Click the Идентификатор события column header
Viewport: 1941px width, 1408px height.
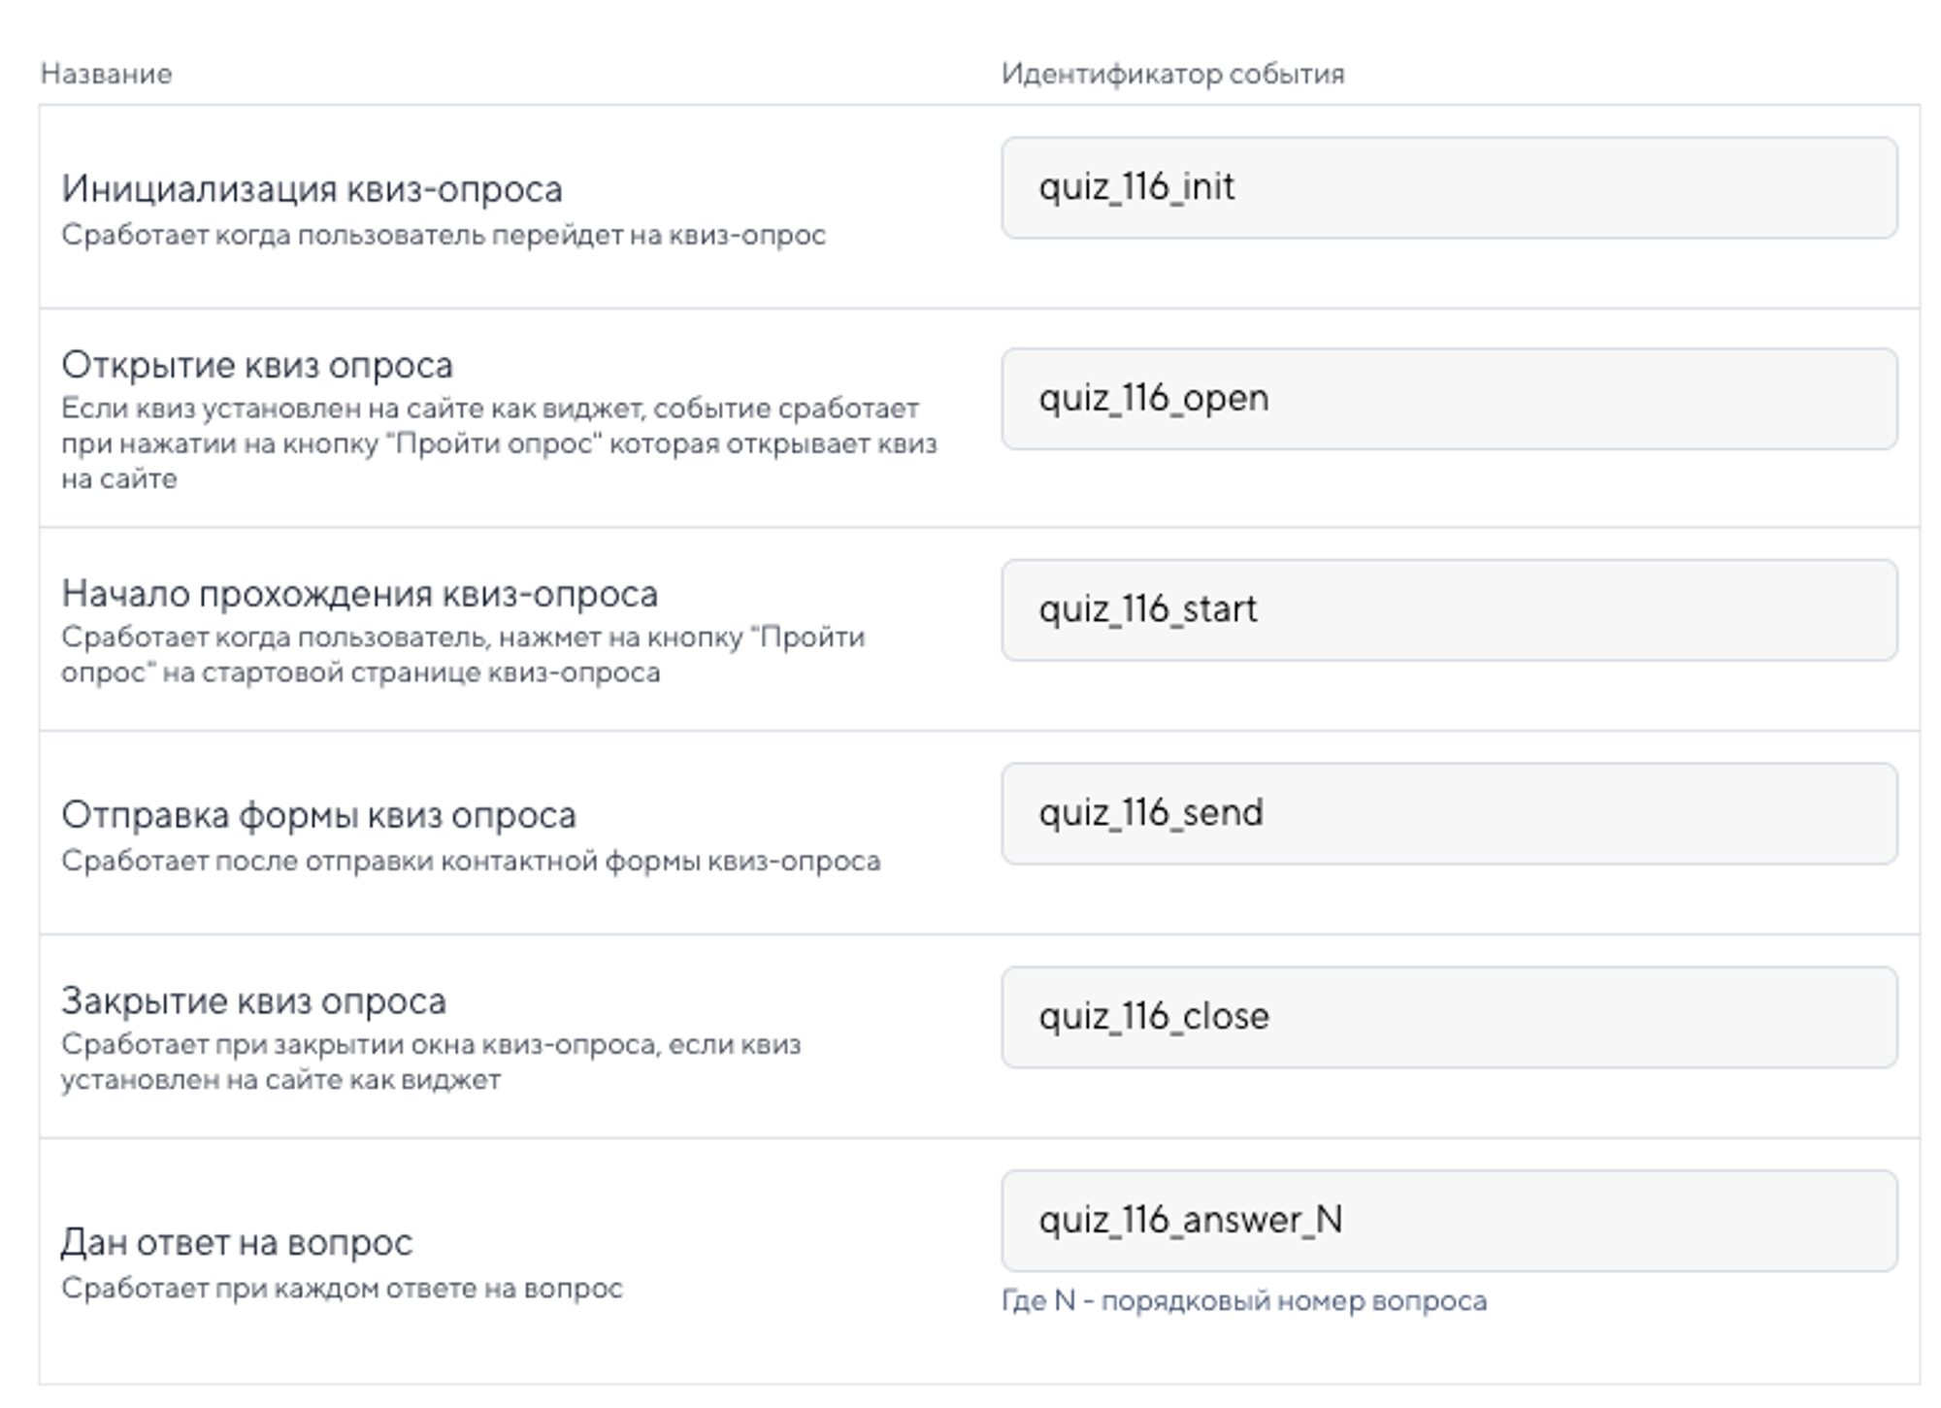[x=1171, y=71]
